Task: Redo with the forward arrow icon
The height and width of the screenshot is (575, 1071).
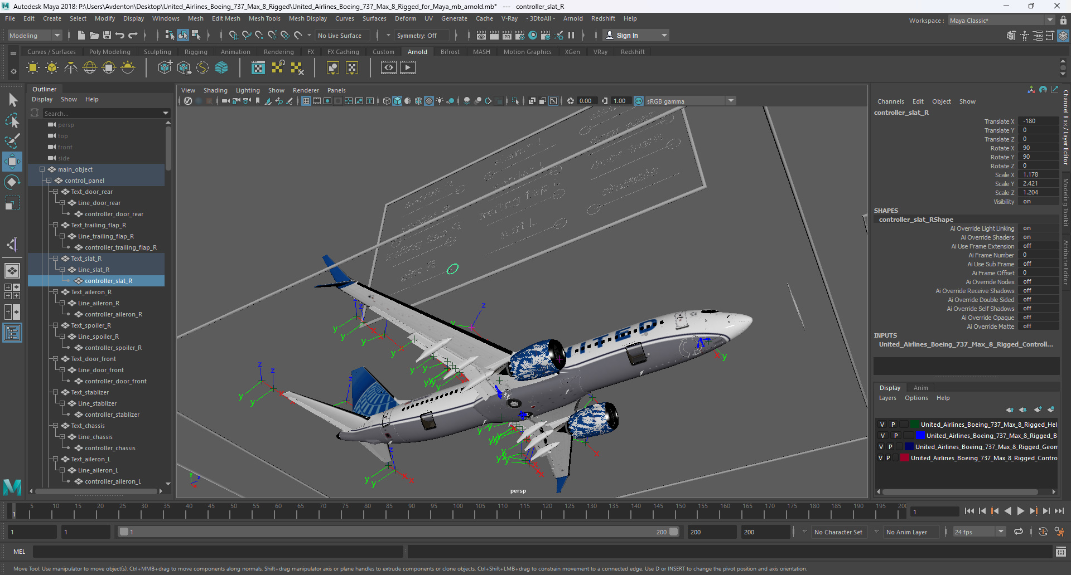Action: 133,35
